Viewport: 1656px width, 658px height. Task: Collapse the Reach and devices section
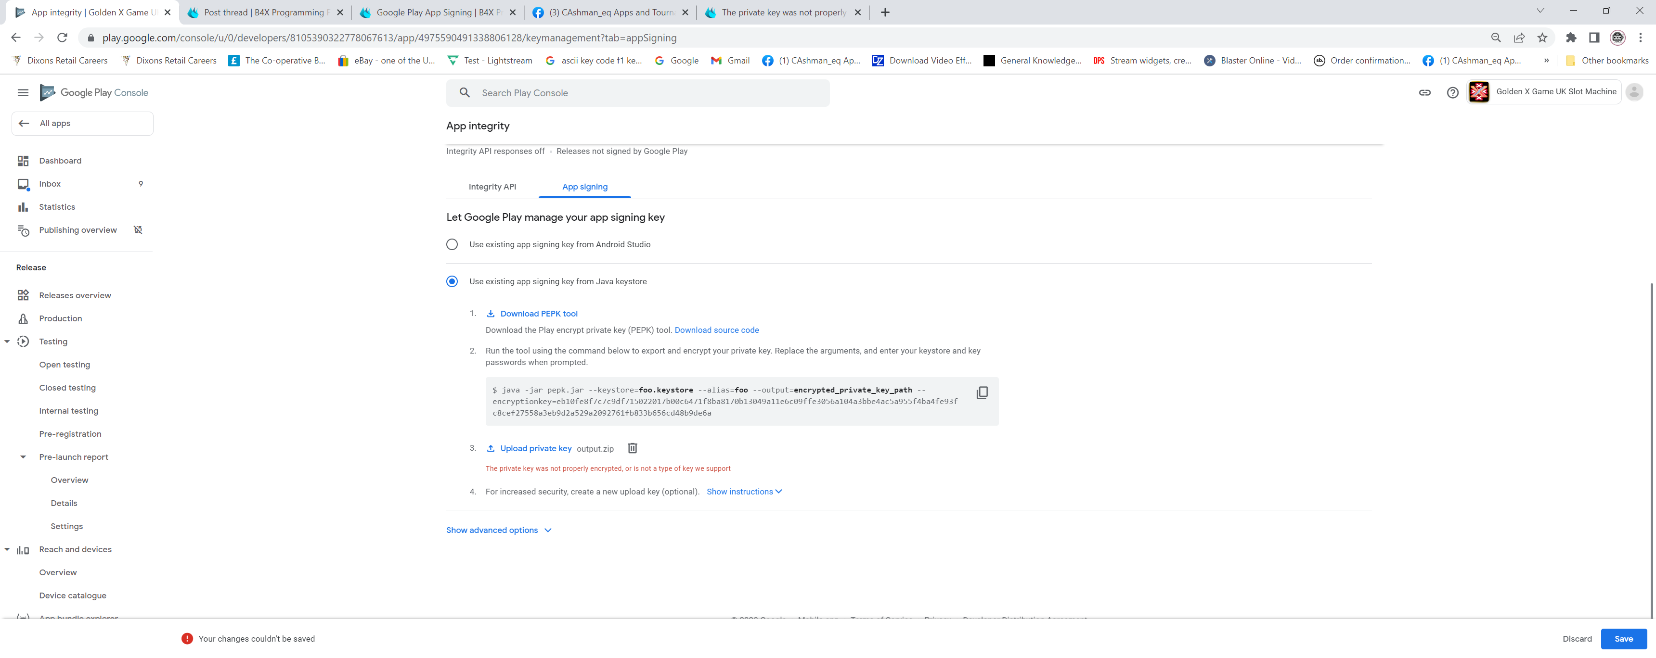pos(7,549)
